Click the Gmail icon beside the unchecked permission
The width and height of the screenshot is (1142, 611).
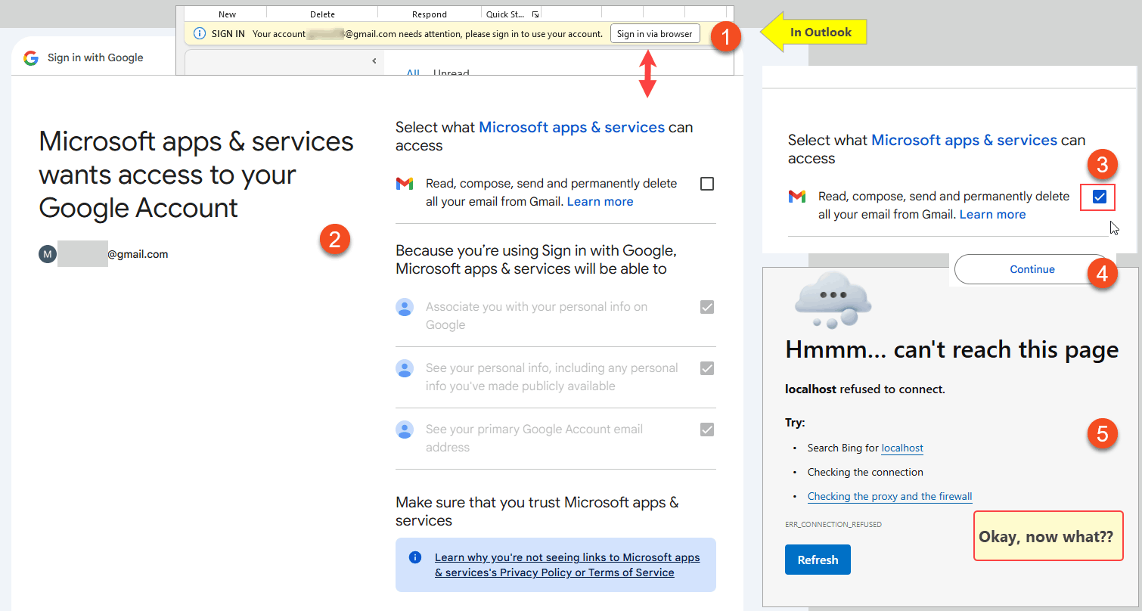[x=405, y=184]
